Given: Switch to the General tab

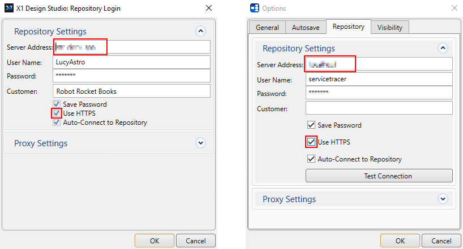Looking at the screenshot, I should (x=267, y=27).
